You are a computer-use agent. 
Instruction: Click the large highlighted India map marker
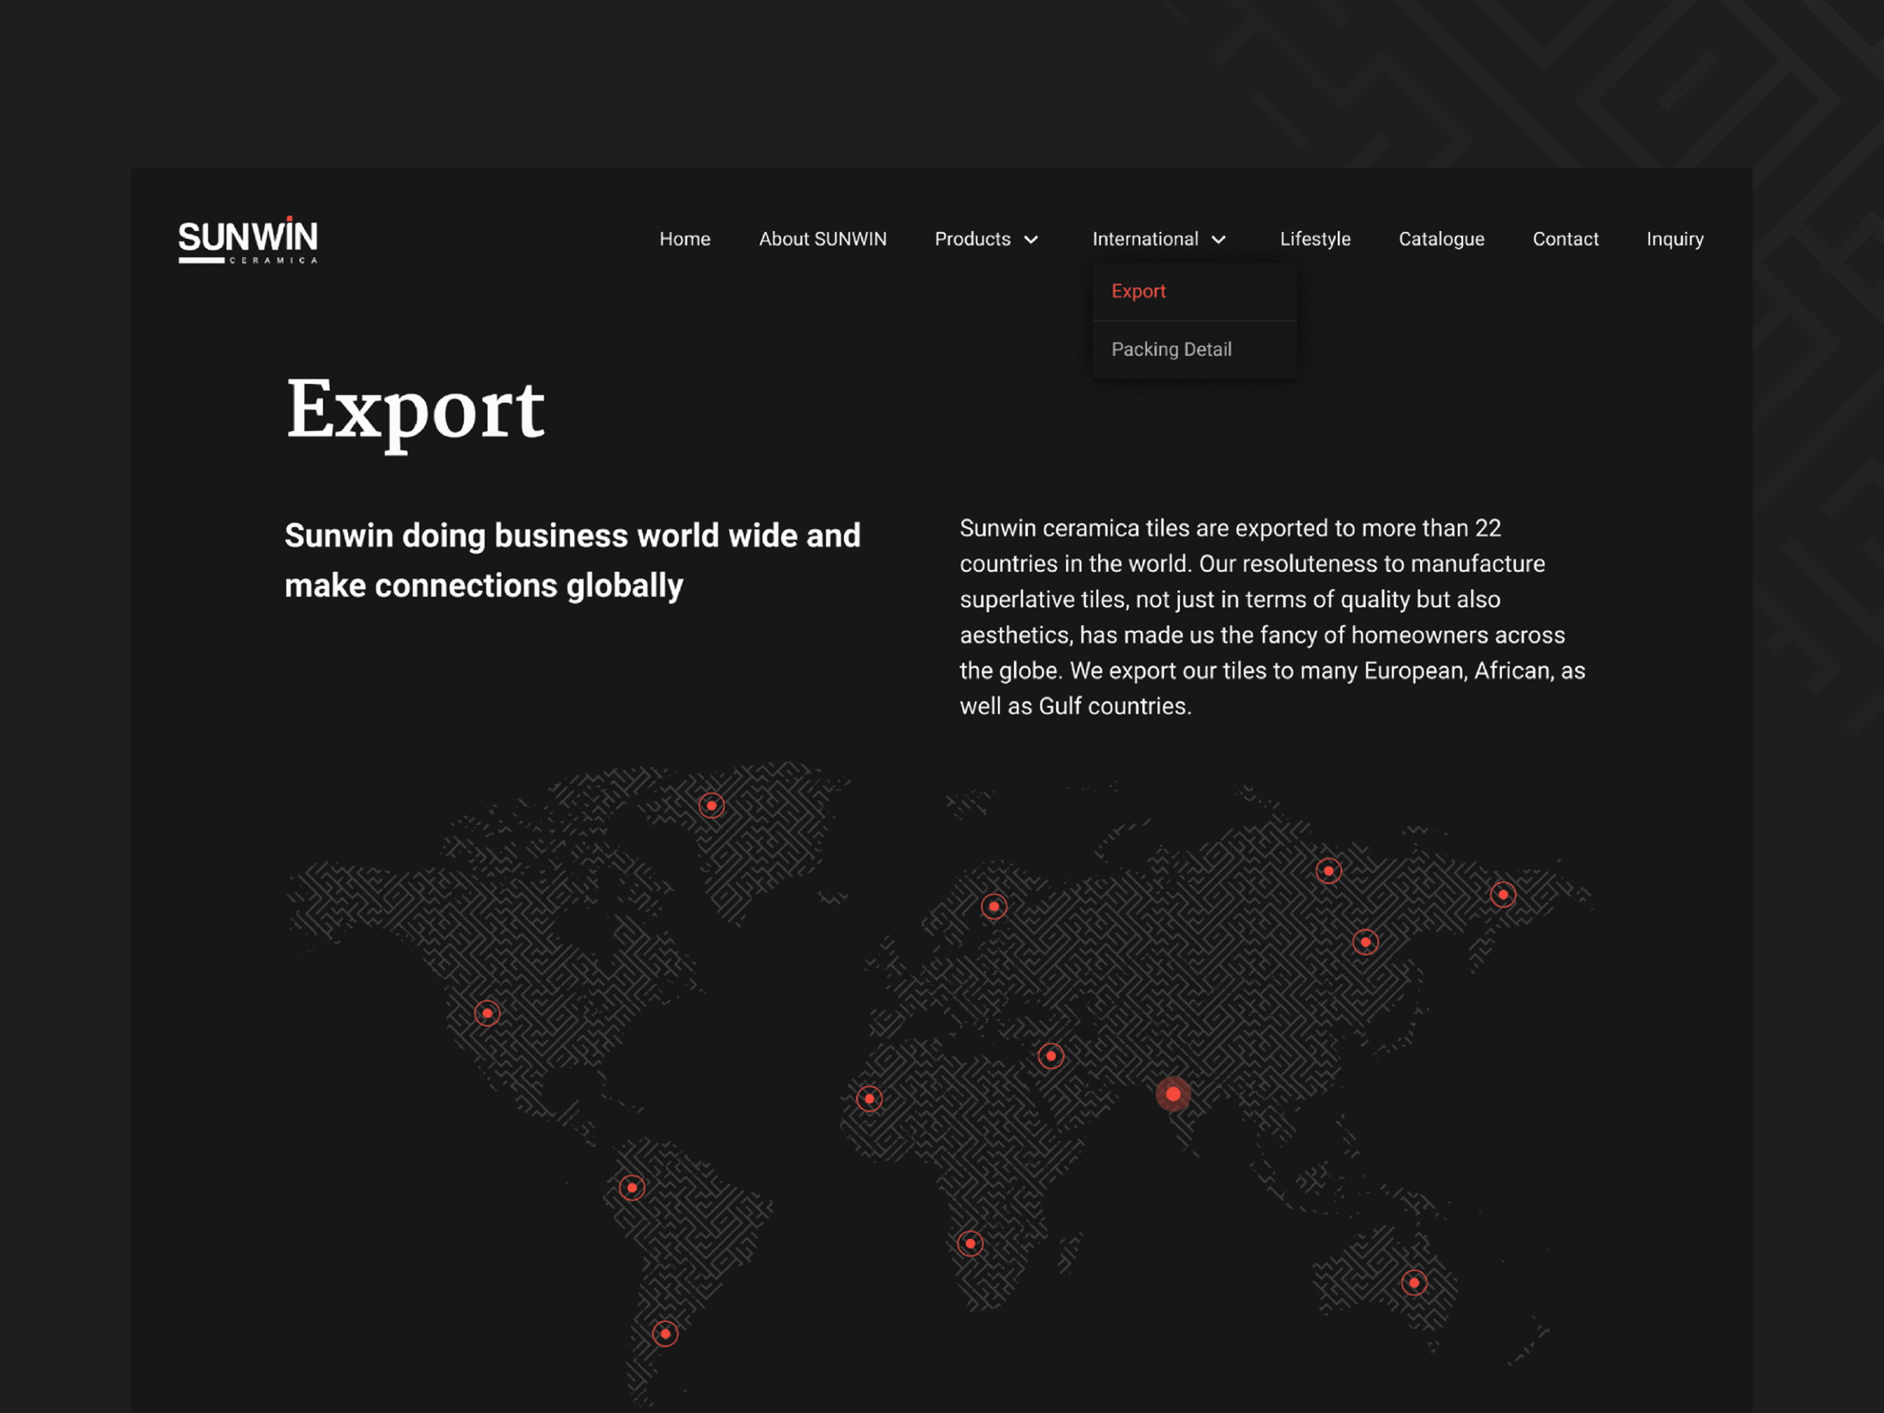1173,1095
